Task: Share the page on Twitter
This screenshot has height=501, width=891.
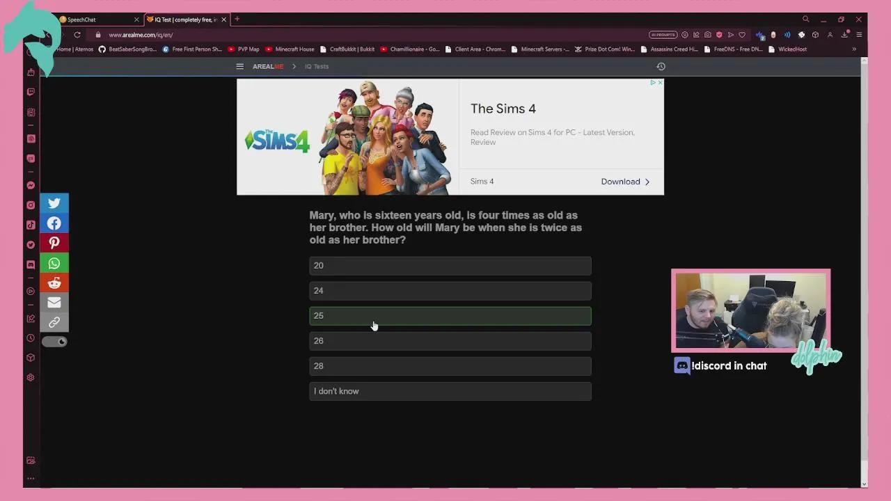Action: point(54,203)
